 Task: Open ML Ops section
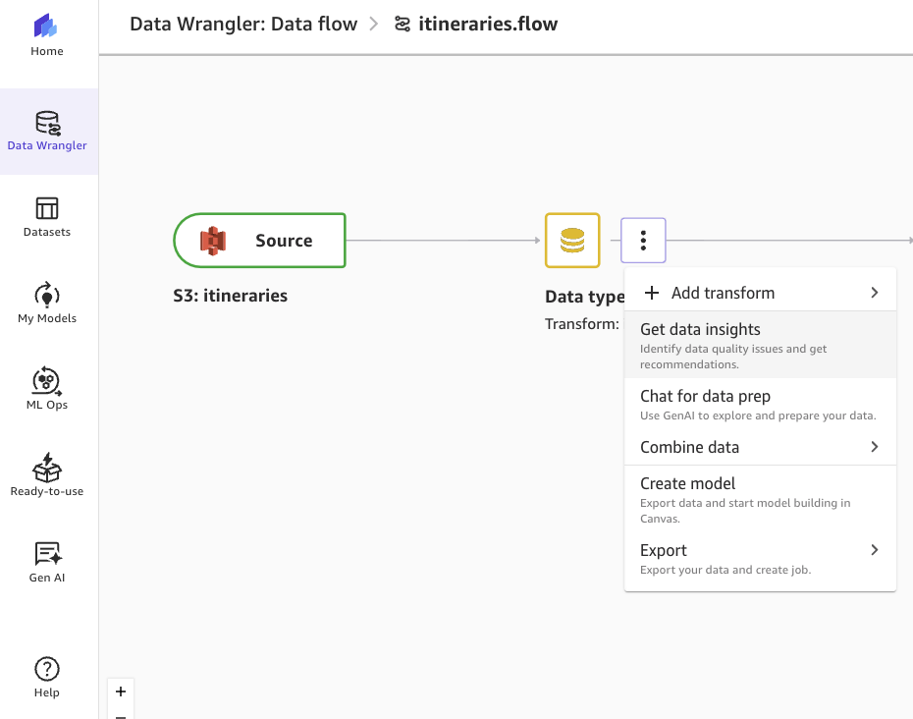(46, 390)
